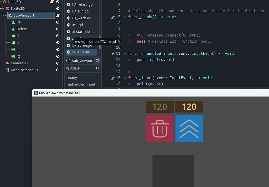Image resolution: width=269 pixels, height=187 pixels.
Task: Click the UP node's upload-style icon
Action: [13, 22]
